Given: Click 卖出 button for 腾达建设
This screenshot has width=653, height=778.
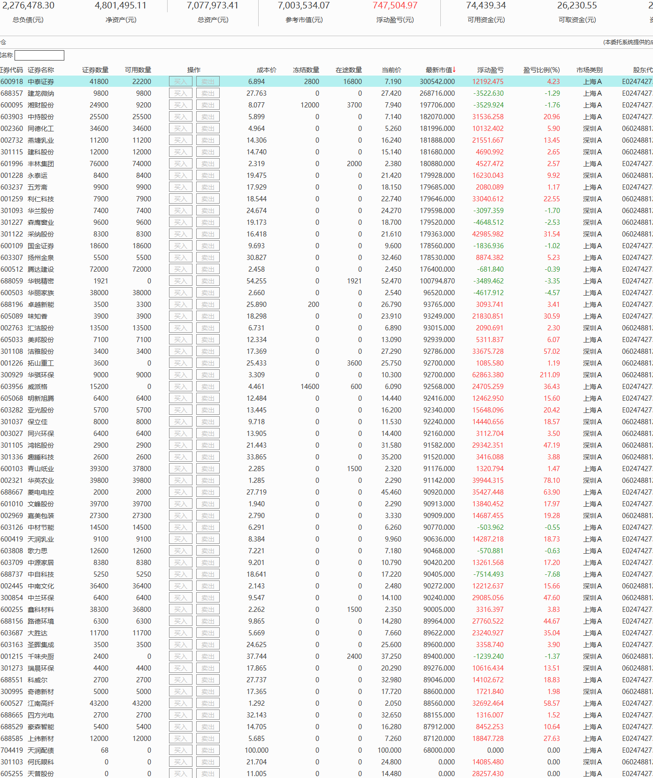Looking at the screenshot, I should 208,269.
